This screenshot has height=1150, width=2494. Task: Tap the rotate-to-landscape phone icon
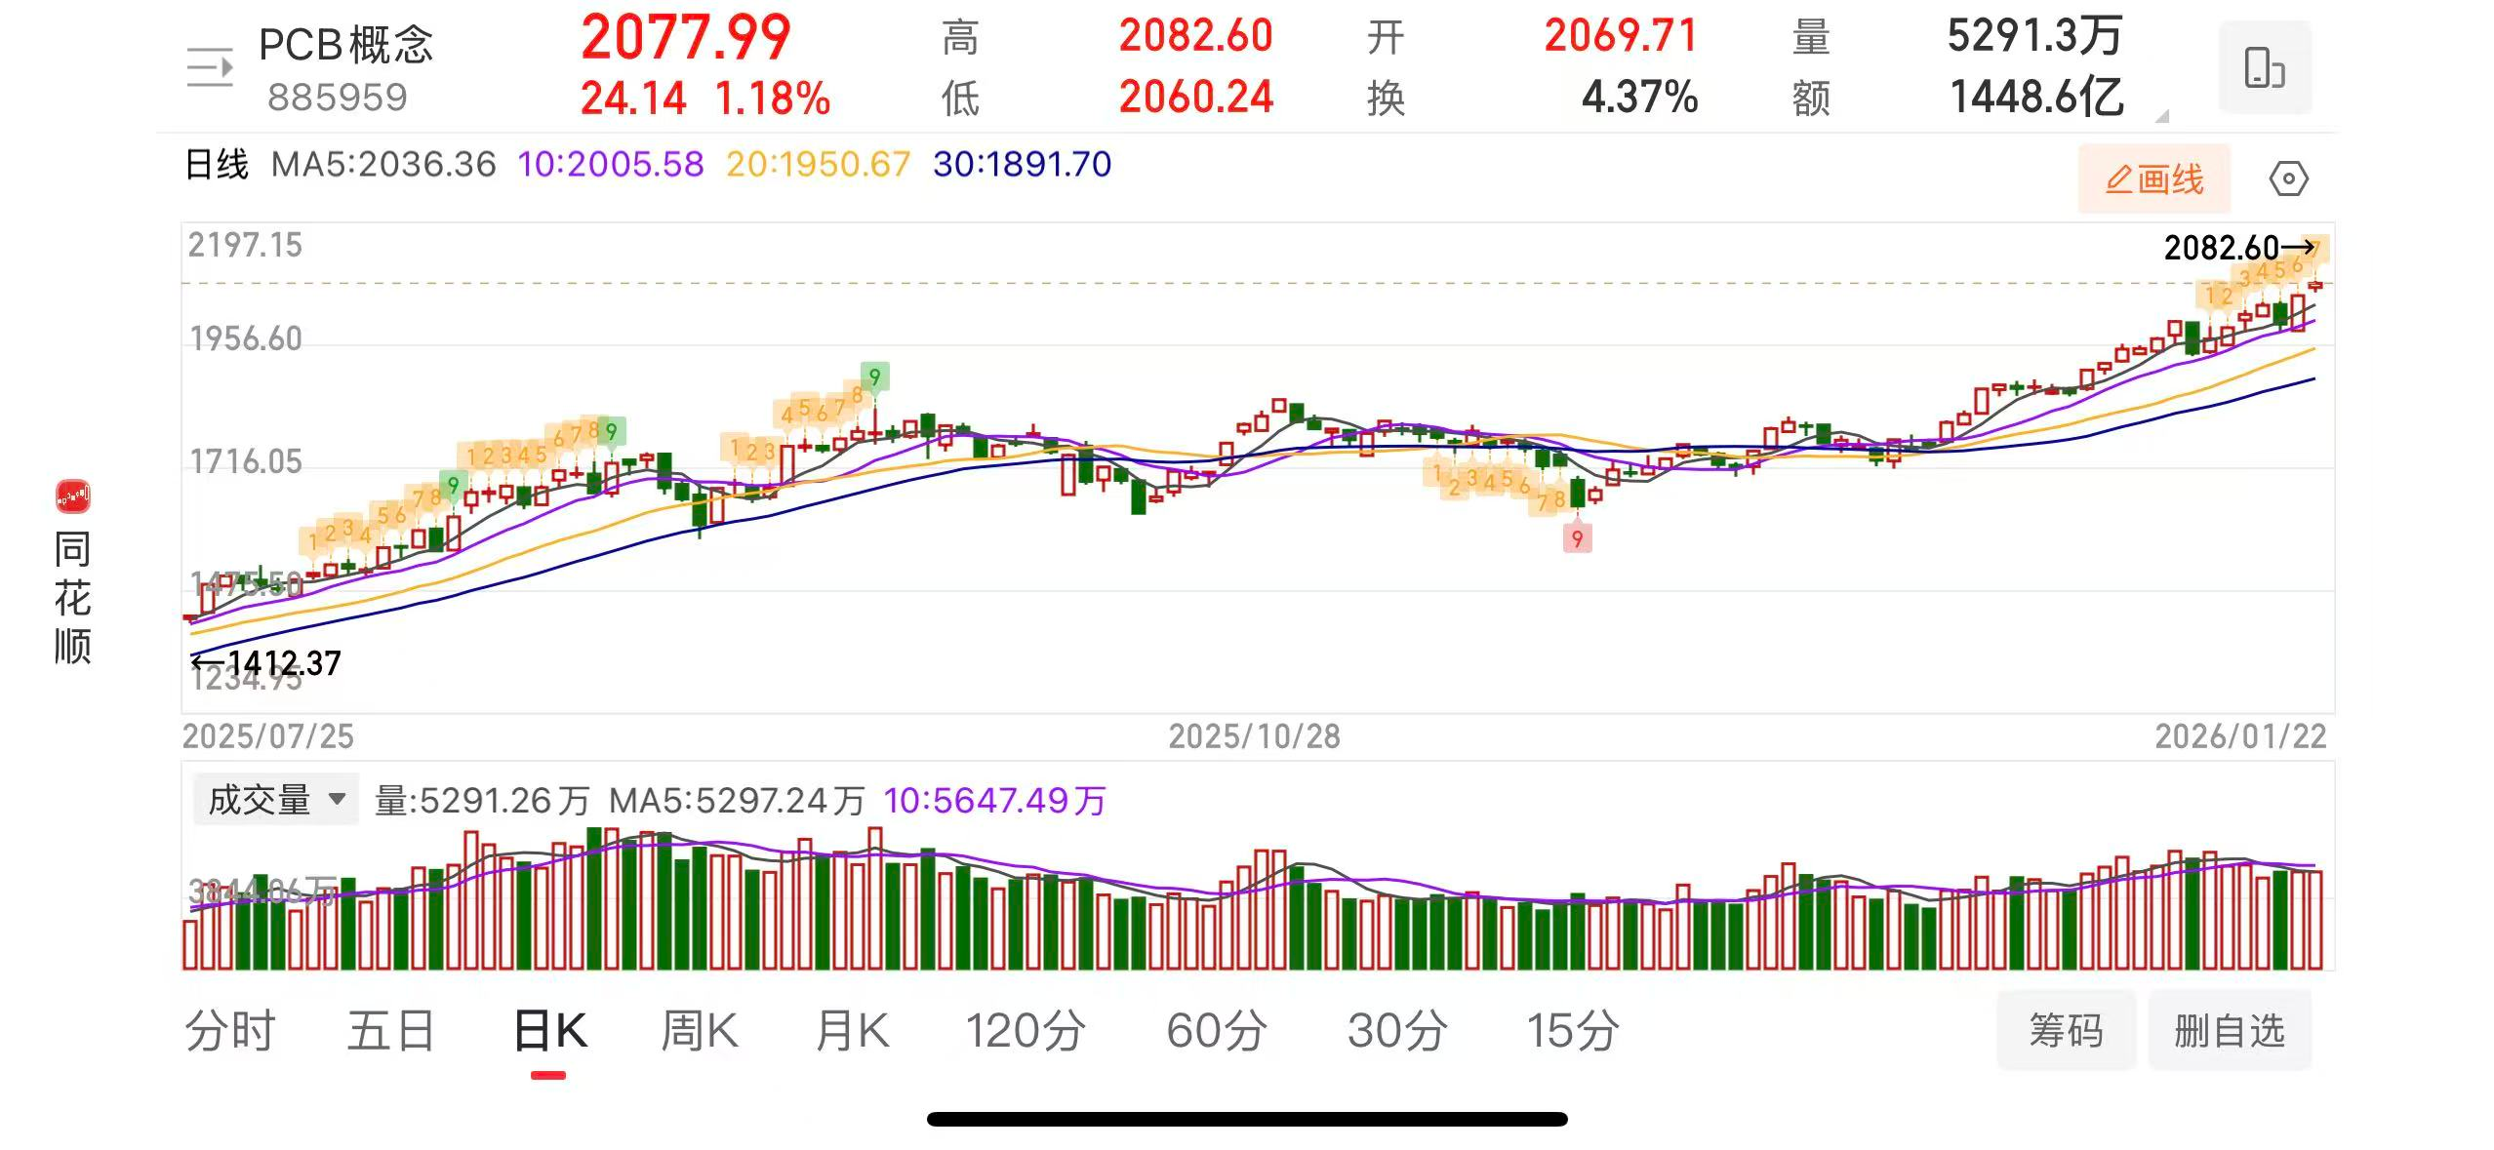click(x=2264, y=68)
